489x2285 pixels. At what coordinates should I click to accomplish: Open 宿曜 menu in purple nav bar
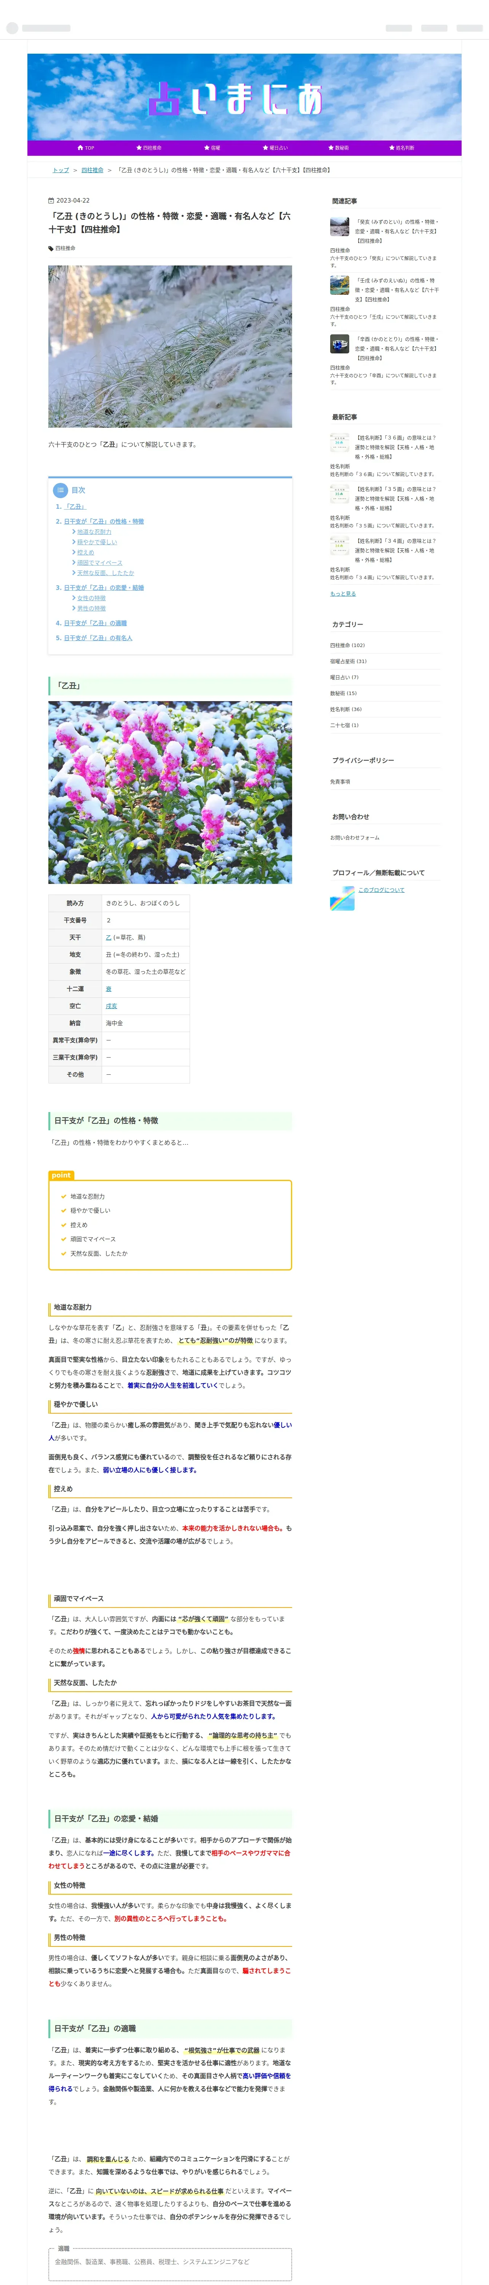point(213,148)
